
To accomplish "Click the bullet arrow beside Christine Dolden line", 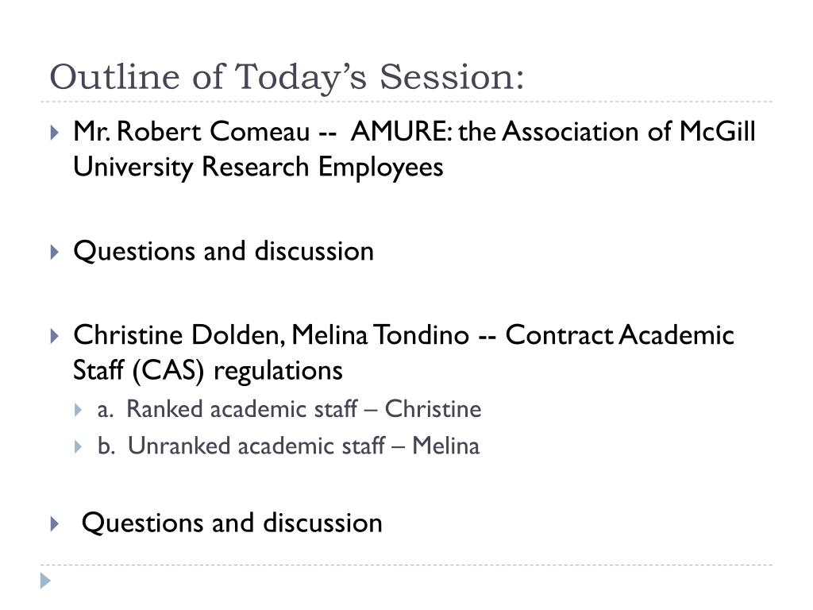I will coord(55,336).
